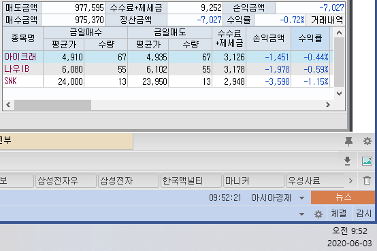The height and width of the screenshot is (251, 377).
Task: Open gear settings beside 체결 button
Action: point(318,214)
